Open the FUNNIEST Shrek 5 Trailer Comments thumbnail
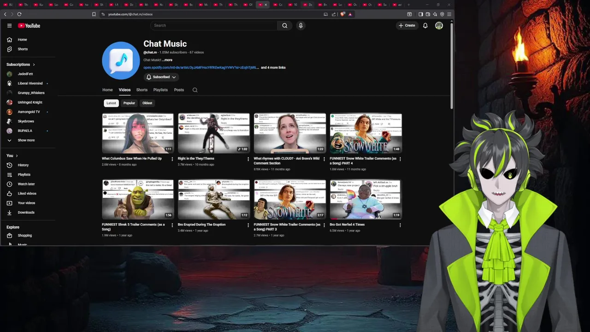The width and height of the screenshot is (590, 332). coord(138,199)
